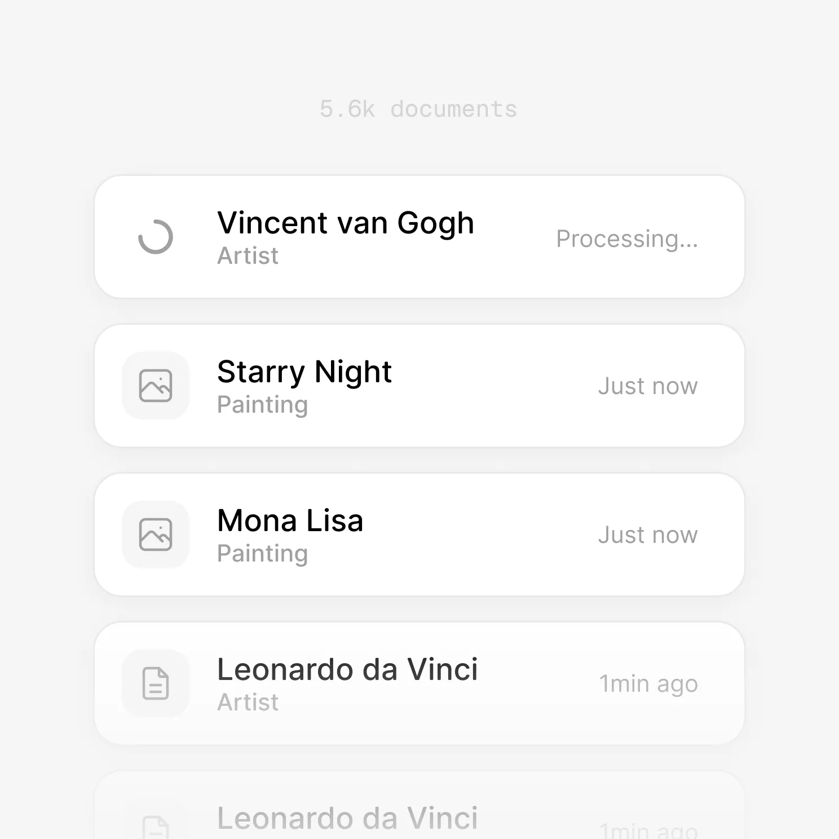
Task: Open the Vincent van Gogh document card
Action: (419, 236)
